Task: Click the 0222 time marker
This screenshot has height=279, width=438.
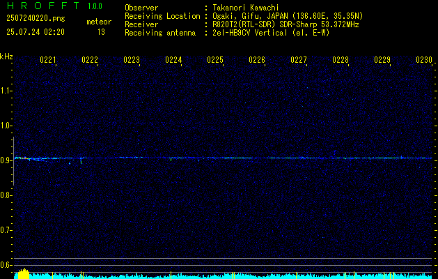Action: (x=90, y=60)
